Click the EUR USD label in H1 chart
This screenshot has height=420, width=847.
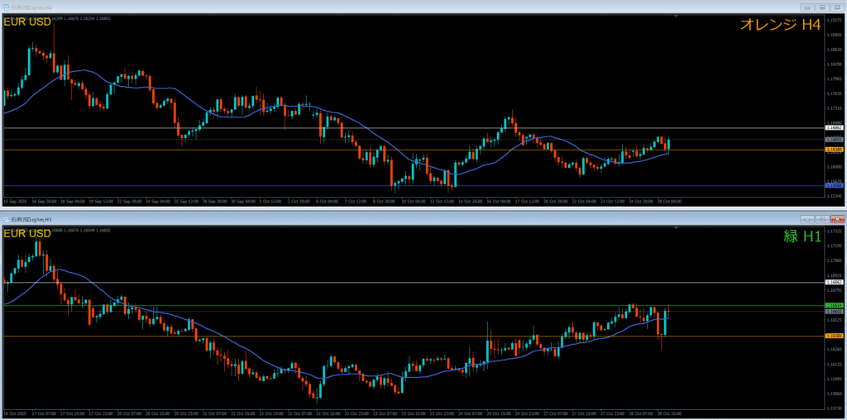click(x=28, y=234)
